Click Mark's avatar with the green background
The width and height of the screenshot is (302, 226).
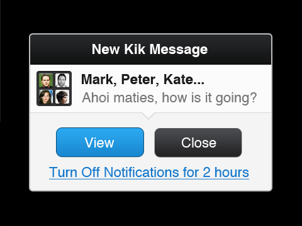coord(46,80)
